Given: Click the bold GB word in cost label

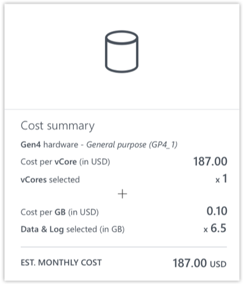Looking at the screenshot, I should click(60, 212).
